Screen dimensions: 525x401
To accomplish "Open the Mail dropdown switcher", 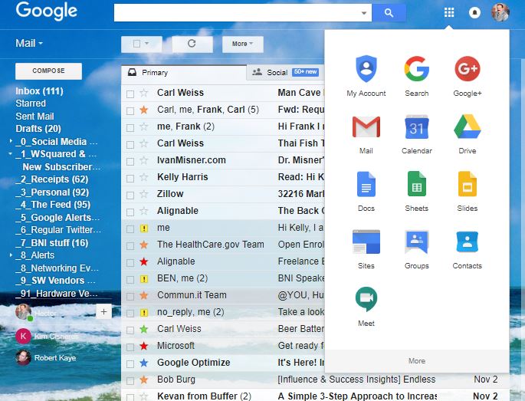I will 29,43.
